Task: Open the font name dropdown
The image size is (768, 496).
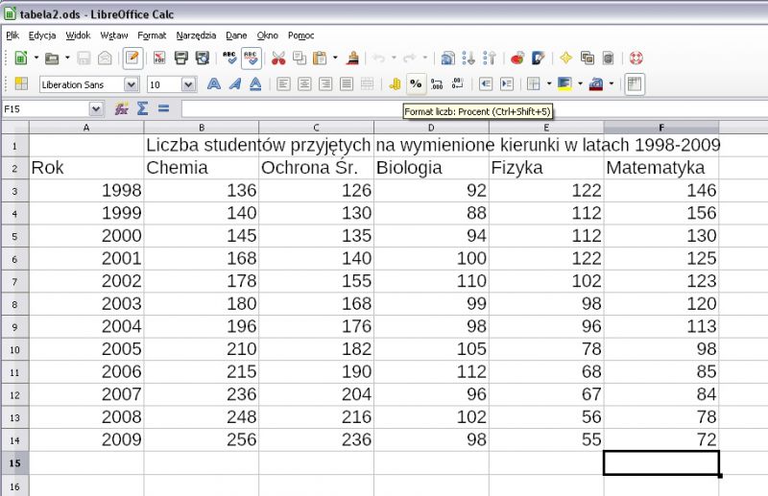Action: (131, 84)
